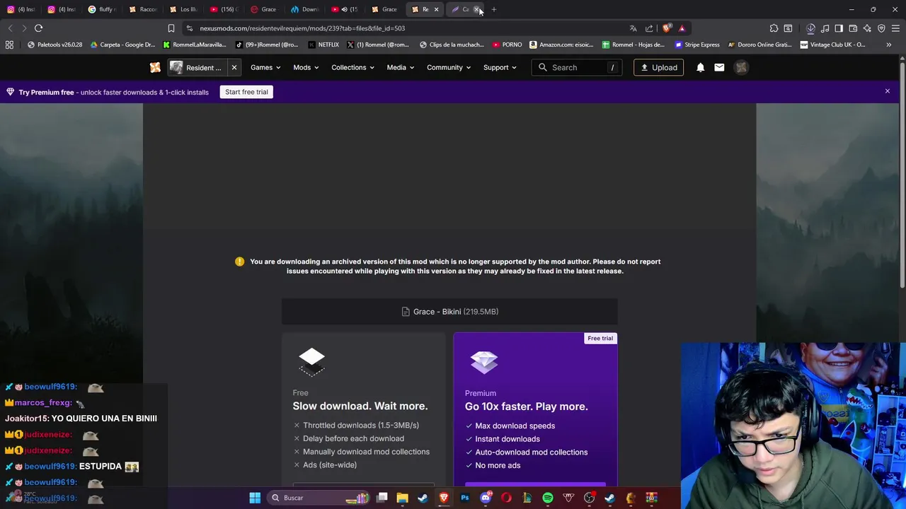Open the Stripe Express bookmark
The width and height of the screenshot is (906, 509).
tap(697, 45)
